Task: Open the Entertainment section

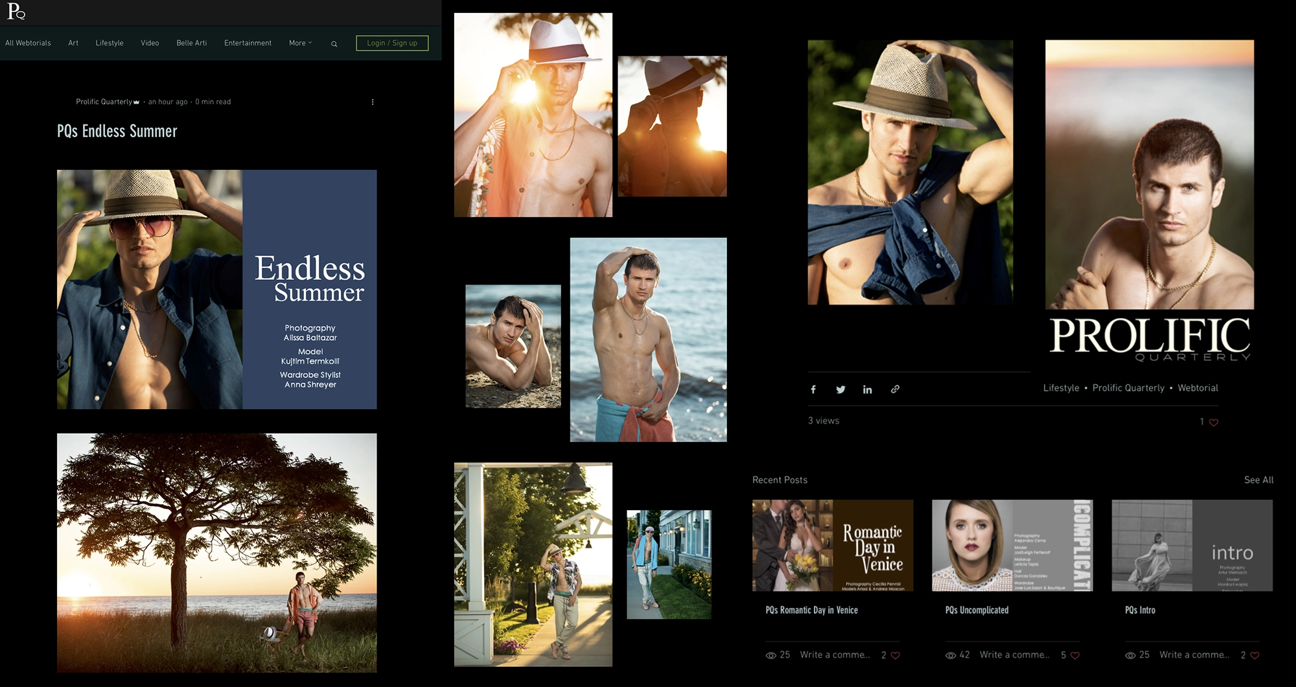Action: tap(248, 43)
